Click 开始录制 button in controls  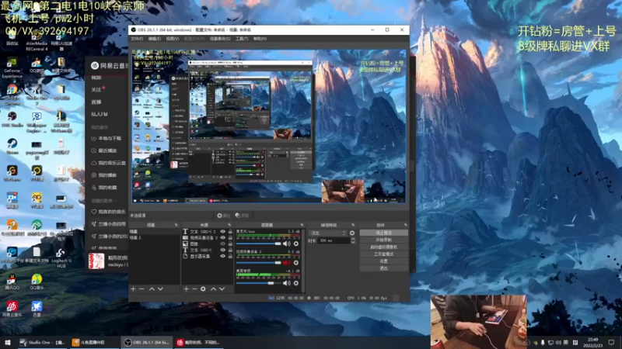pos(383,240)
